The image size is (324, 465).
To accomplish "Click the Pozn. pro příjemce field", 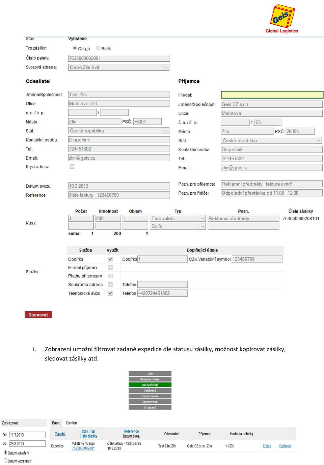I will (x=272, y=184).
